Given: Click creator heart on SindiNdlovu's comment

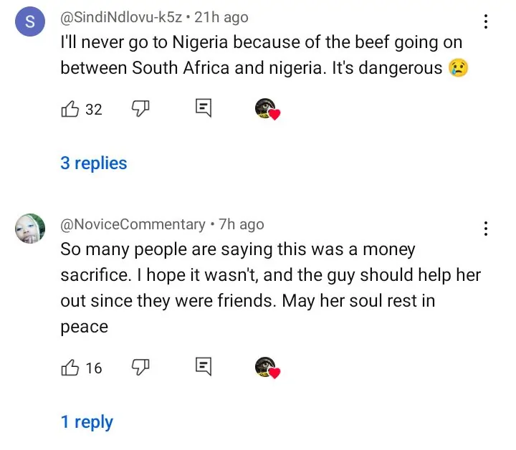Looking at the screenshot, I should 267,109.
